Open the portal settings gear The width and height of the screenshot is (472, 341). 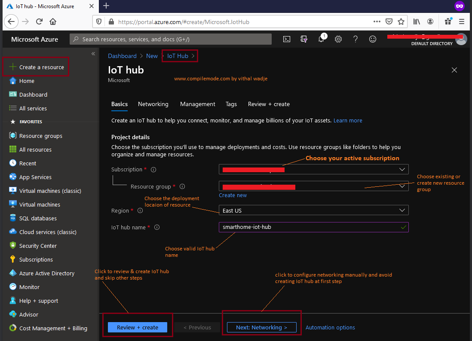pos(338,39)
